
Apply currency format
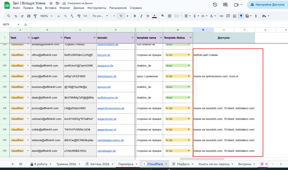[x=59, y=16]
